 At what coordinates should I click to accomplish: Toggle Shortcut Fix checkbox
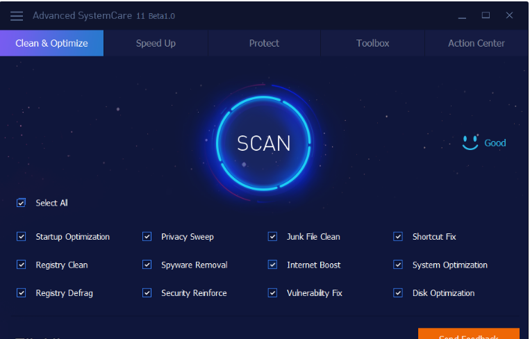pos(398,237)
